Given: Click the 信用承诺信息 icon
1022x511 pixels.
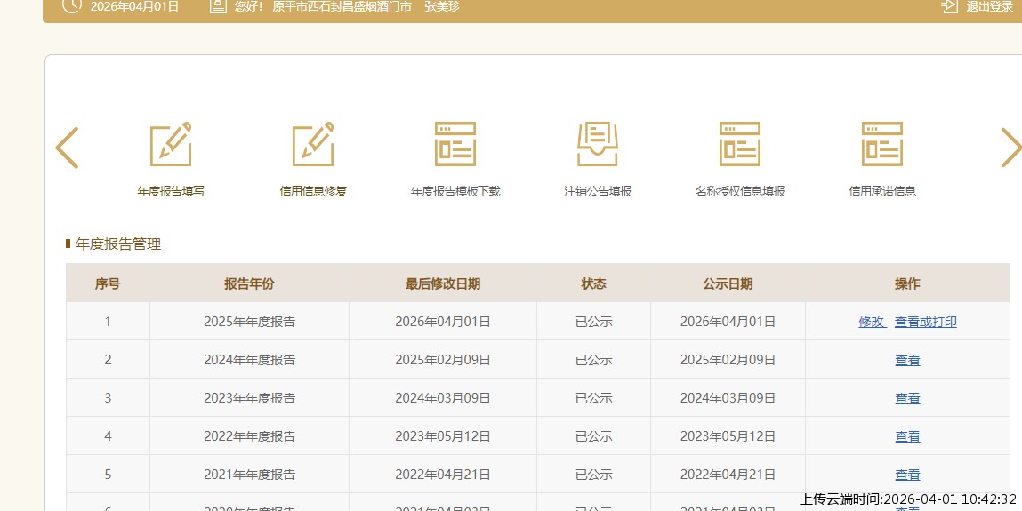Looking at the screenshot, I should (x=882, y=144).
